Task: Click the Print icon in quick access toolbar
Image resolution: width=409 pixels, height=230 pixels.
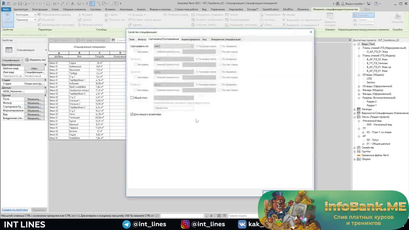Action: tap(48, 4)
